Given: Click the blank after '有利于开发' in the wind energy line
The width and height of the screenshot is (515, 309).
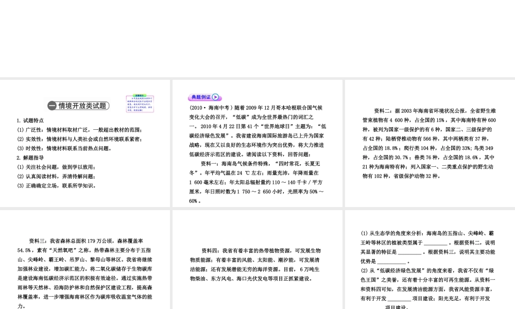Looking at the screenshot, I should (399, 299).
